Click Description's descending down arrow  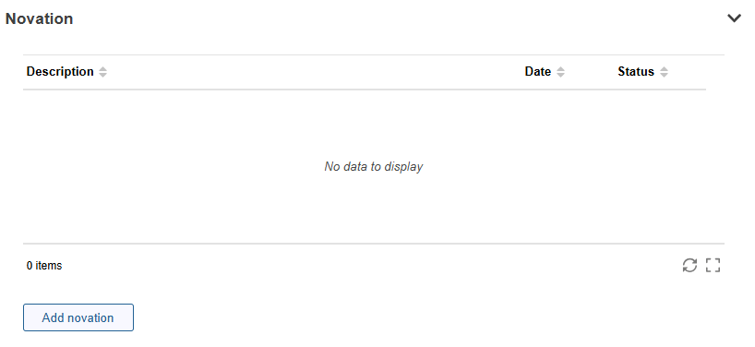point(102,75)
